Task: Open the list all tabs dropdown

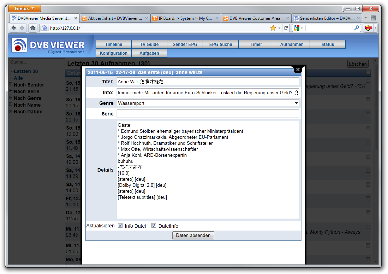Action: [365, 18]
